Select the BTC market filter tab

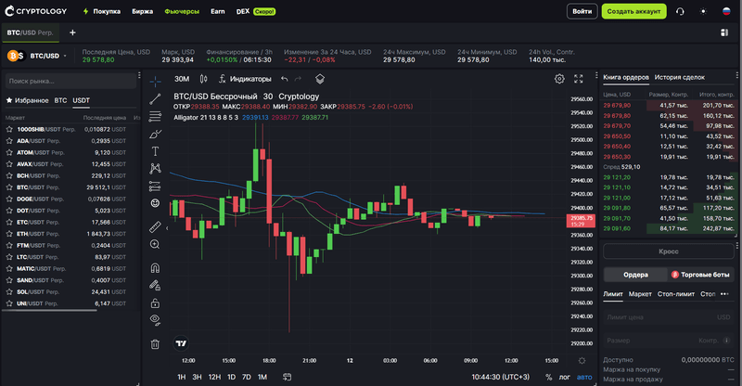click(60, 100)
